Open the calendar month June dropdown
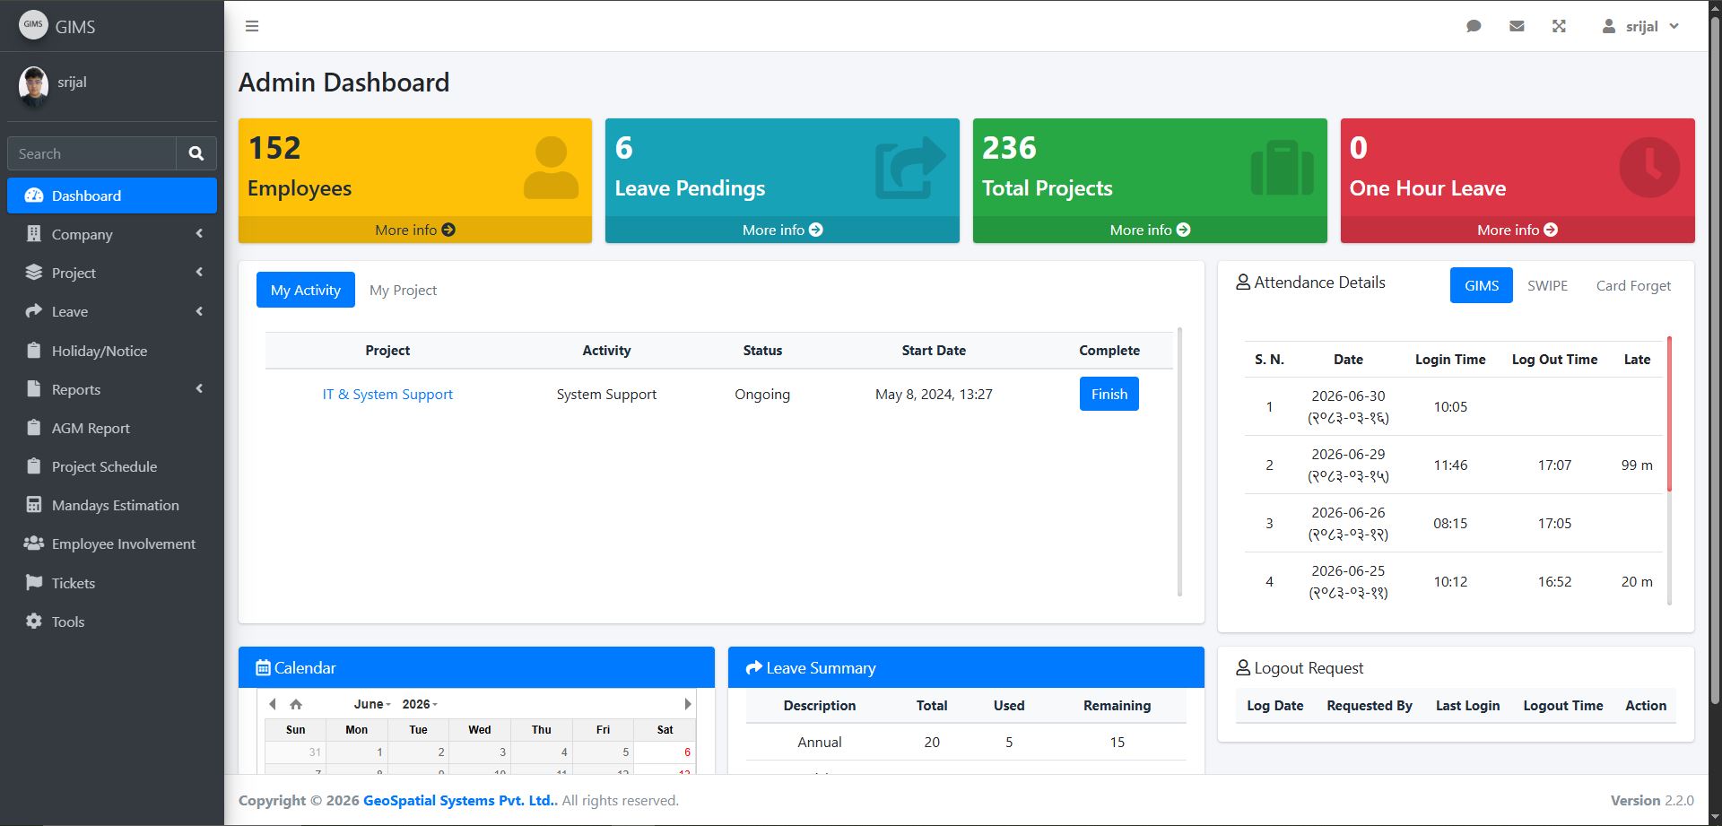The image size is (1722, 826). [372, 704]
